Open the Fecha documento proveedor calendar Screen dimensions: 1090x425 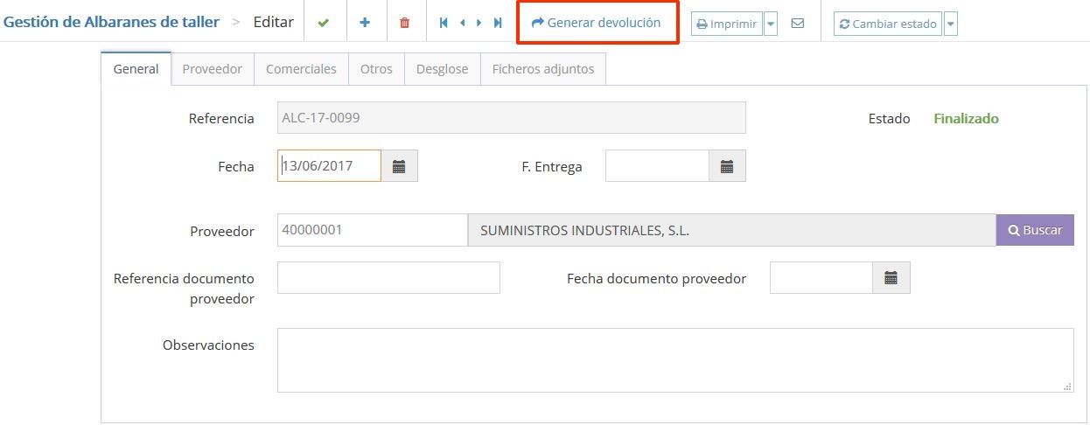click(x=891, y=278)
